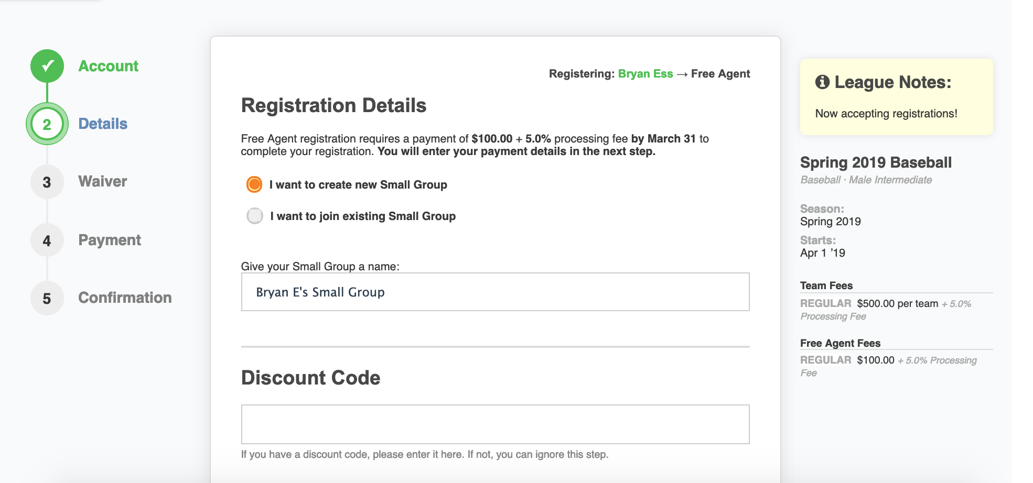The width and height of the screenshot is (1033, 483).
Task: Open the Waiver step label
Action: click(x=103, y=181)
